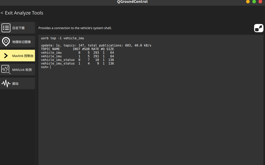Maximize window with the green button
The height and width of the screenshot is (165, 265).
254,2
